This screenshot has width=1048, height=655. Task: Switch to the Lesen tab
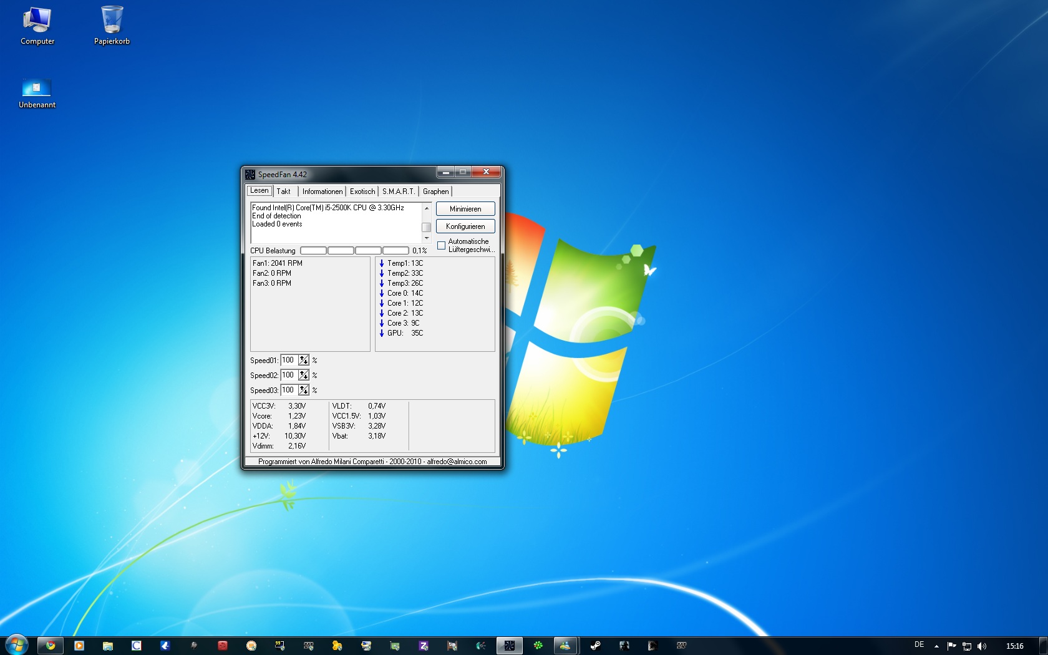click(x=260, y=191)
